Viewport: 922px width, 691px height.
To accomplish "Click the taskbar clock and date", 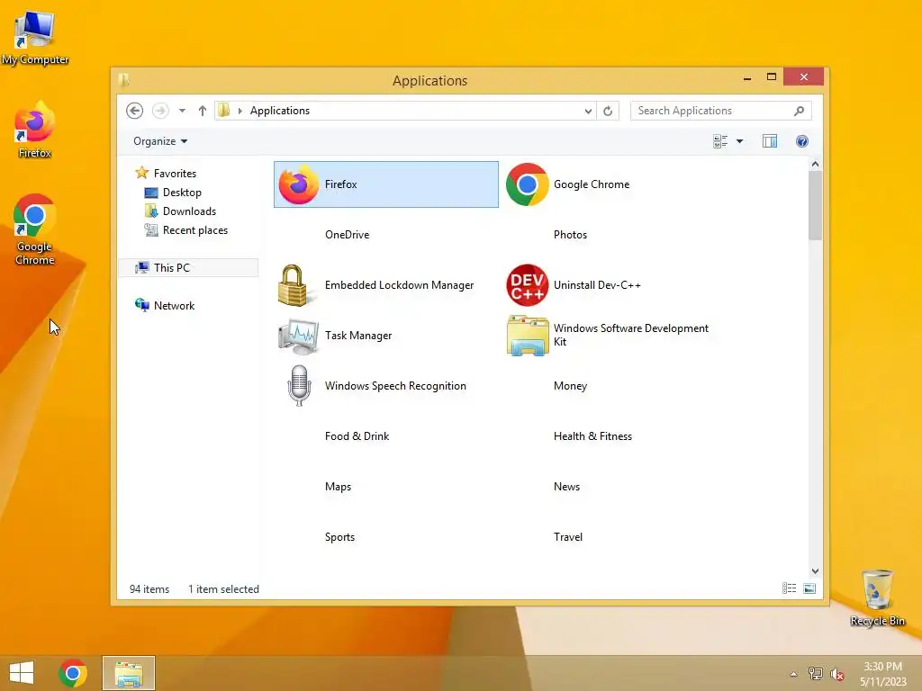I will click(x=882, y=674).
